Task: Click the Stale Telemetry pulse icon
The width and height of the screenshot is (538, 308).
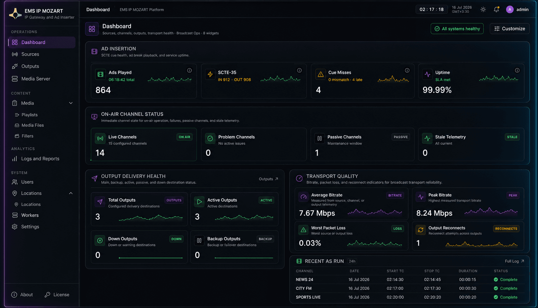Action: [x=427, y=138]
